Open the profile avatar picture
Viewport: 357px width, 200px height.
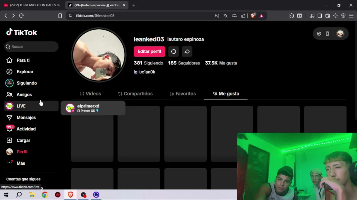(99, 55)
